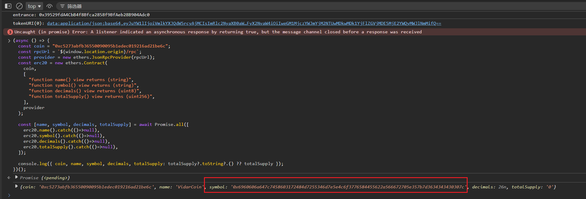
Task: Click the input chevron beside the async code
Action: coord(9,41)
